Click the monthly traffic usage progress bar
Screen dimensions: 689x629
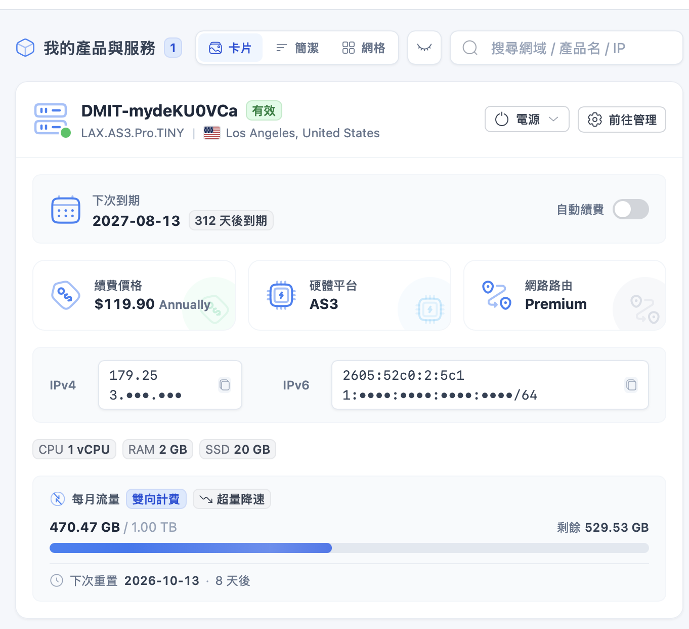349,548
